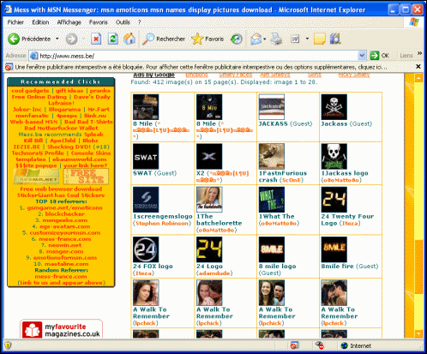Open the 24 Twenty Four Logo thumbnail
427x354 pixels.
point(334,200)
